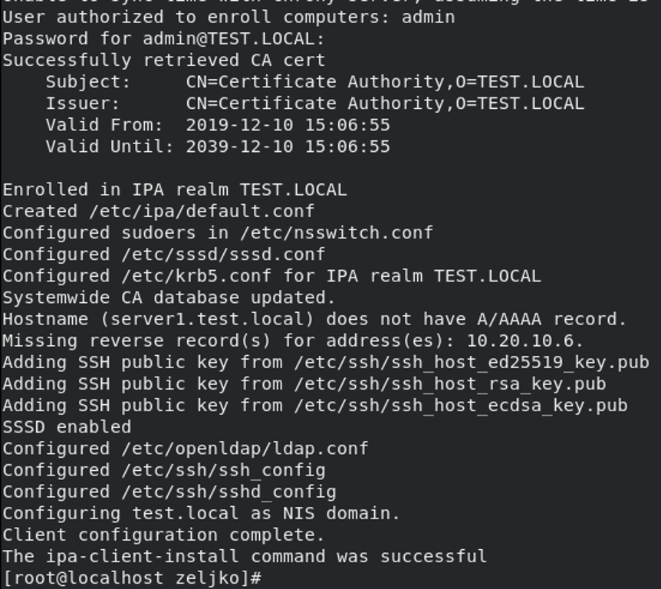Click the admin@TEST.LOCAL password prompt line
Screen dimensions: 661x589
[164, 39]
